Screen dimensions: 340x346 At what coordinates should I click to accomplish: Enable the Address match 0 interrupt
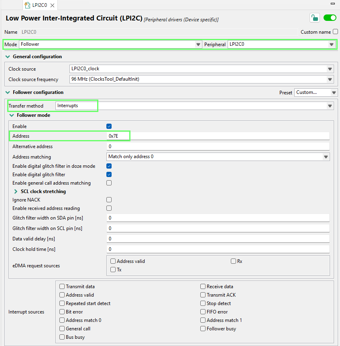[62, 320]
